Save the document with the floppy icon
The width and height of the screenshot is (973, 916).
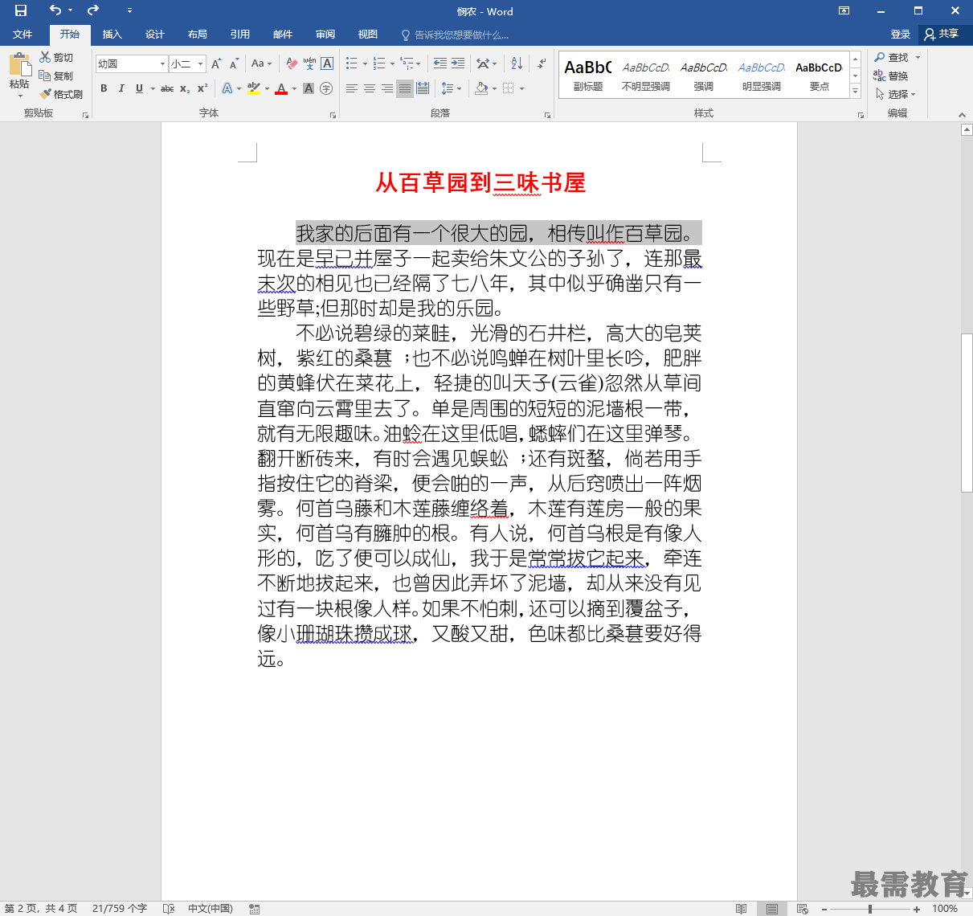21,10
